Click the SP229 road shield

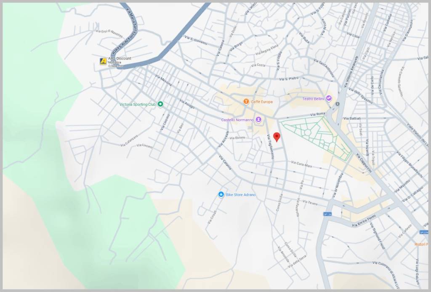[423, 232]
